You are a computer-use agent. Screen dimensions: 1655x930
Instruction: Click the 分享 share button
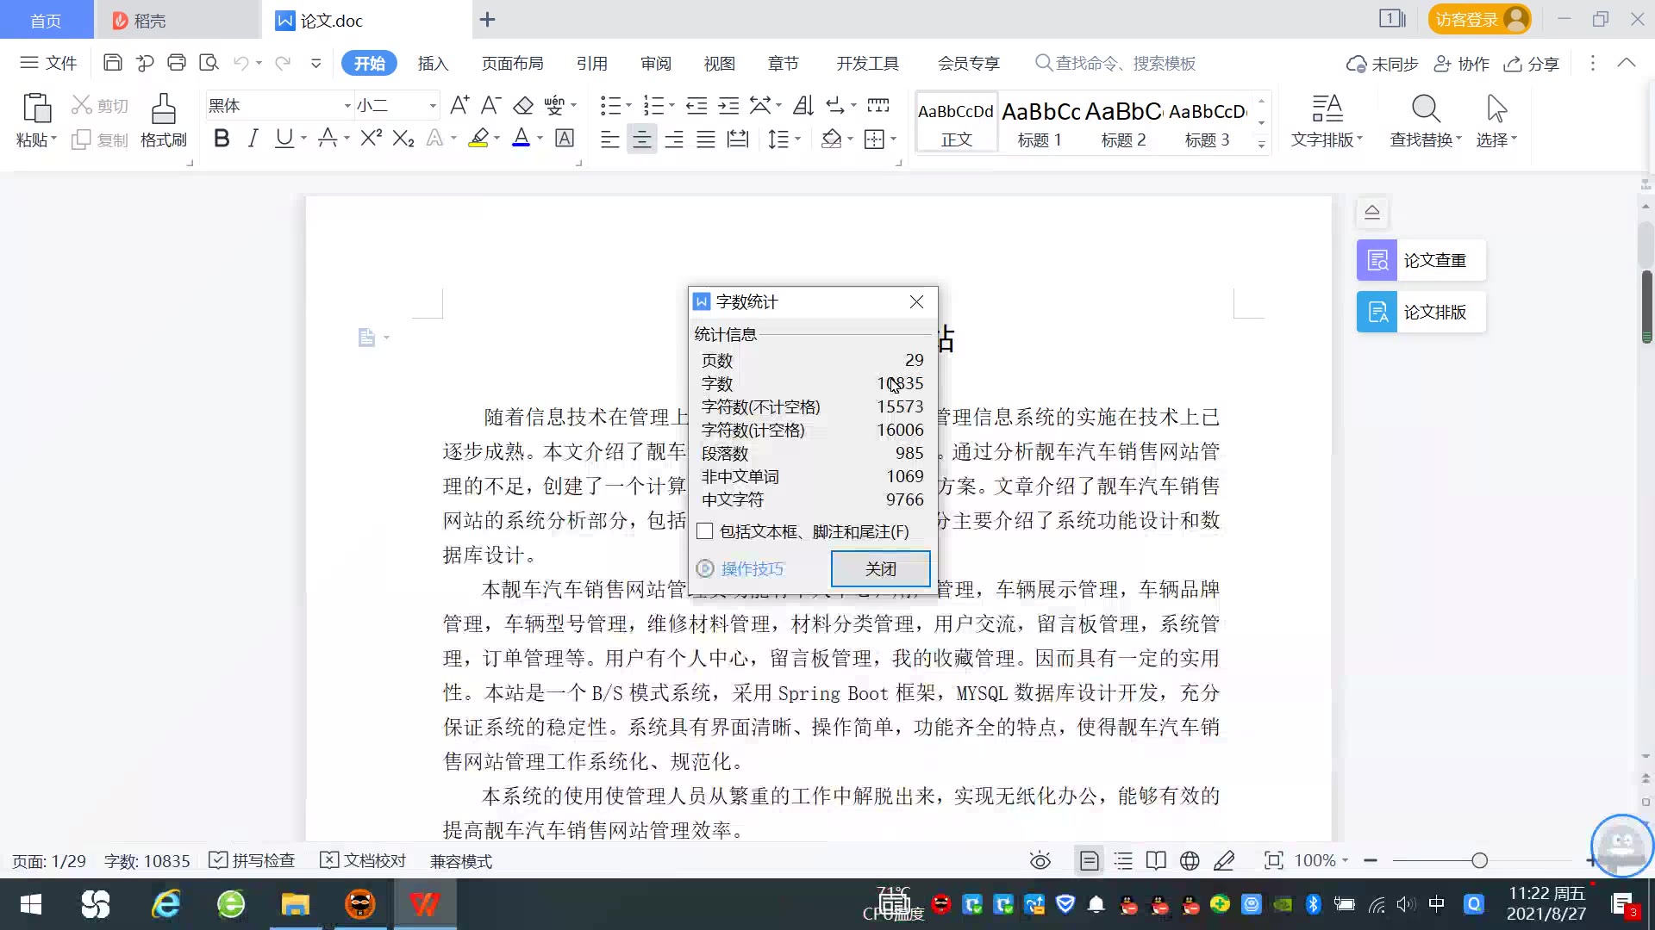[x=1532, y=64]
